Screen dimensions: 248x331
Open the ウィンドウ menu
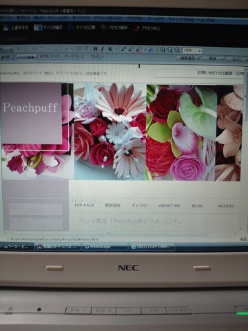(x=180, y=19)
